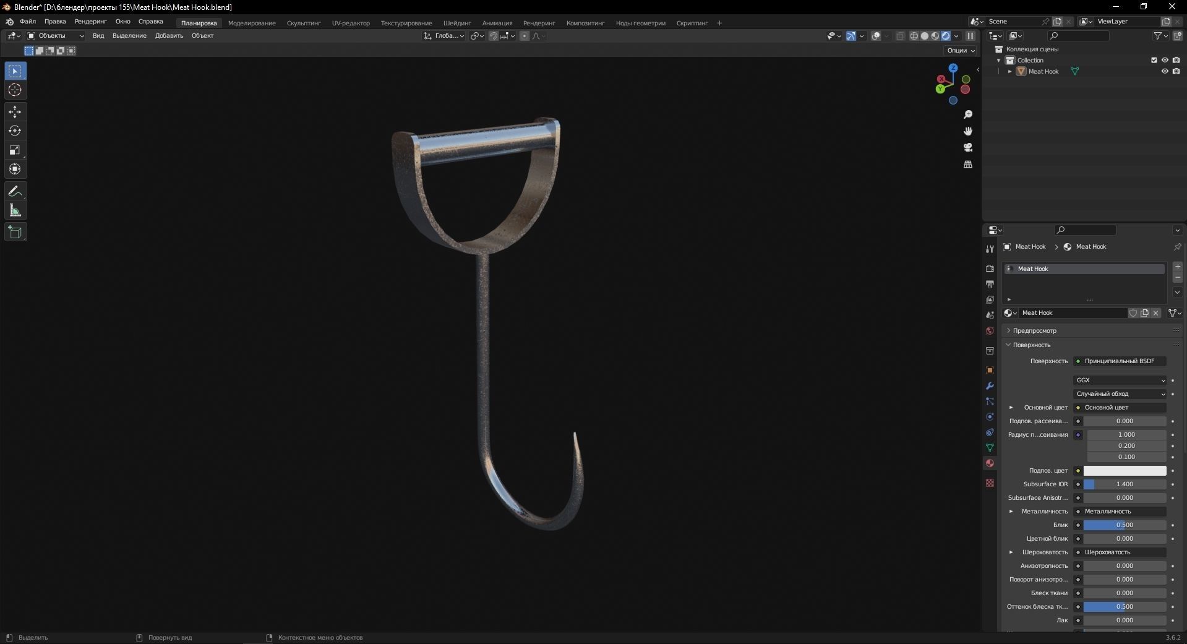Open the Scene properties tab

pos(990,315)
